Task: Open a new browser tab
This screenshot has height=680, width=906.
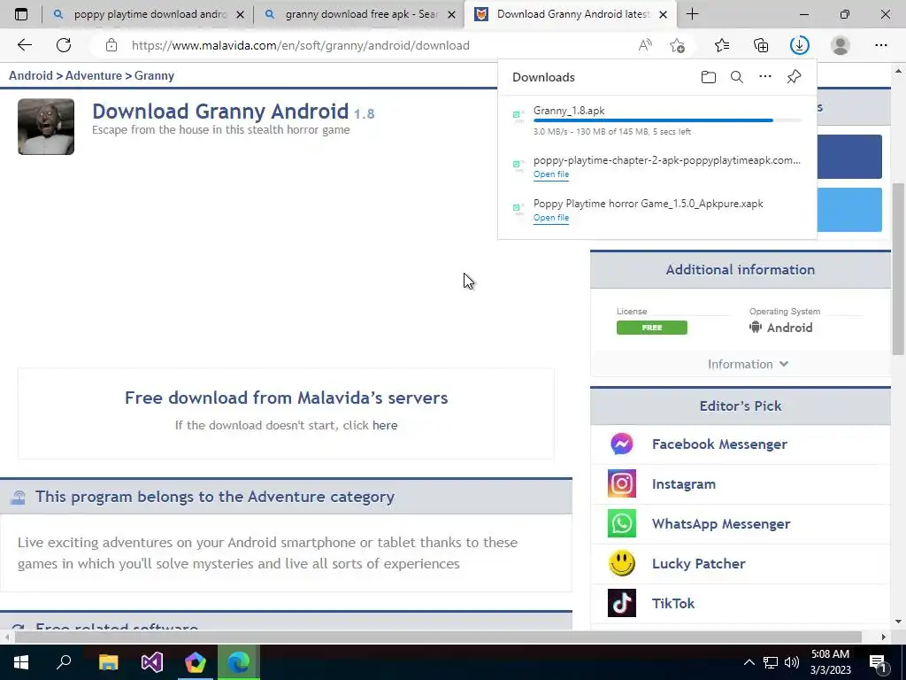Action: coord(692,14)
